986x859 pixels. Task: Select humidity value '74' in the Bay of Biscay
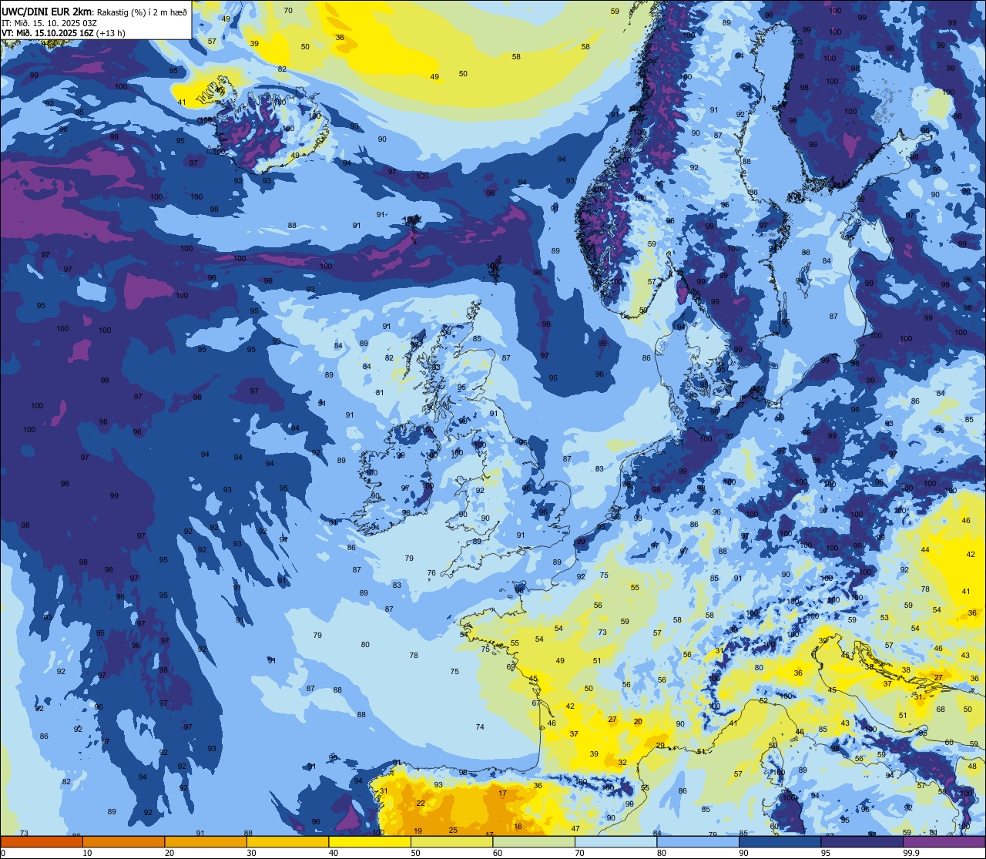pos(480,726)
